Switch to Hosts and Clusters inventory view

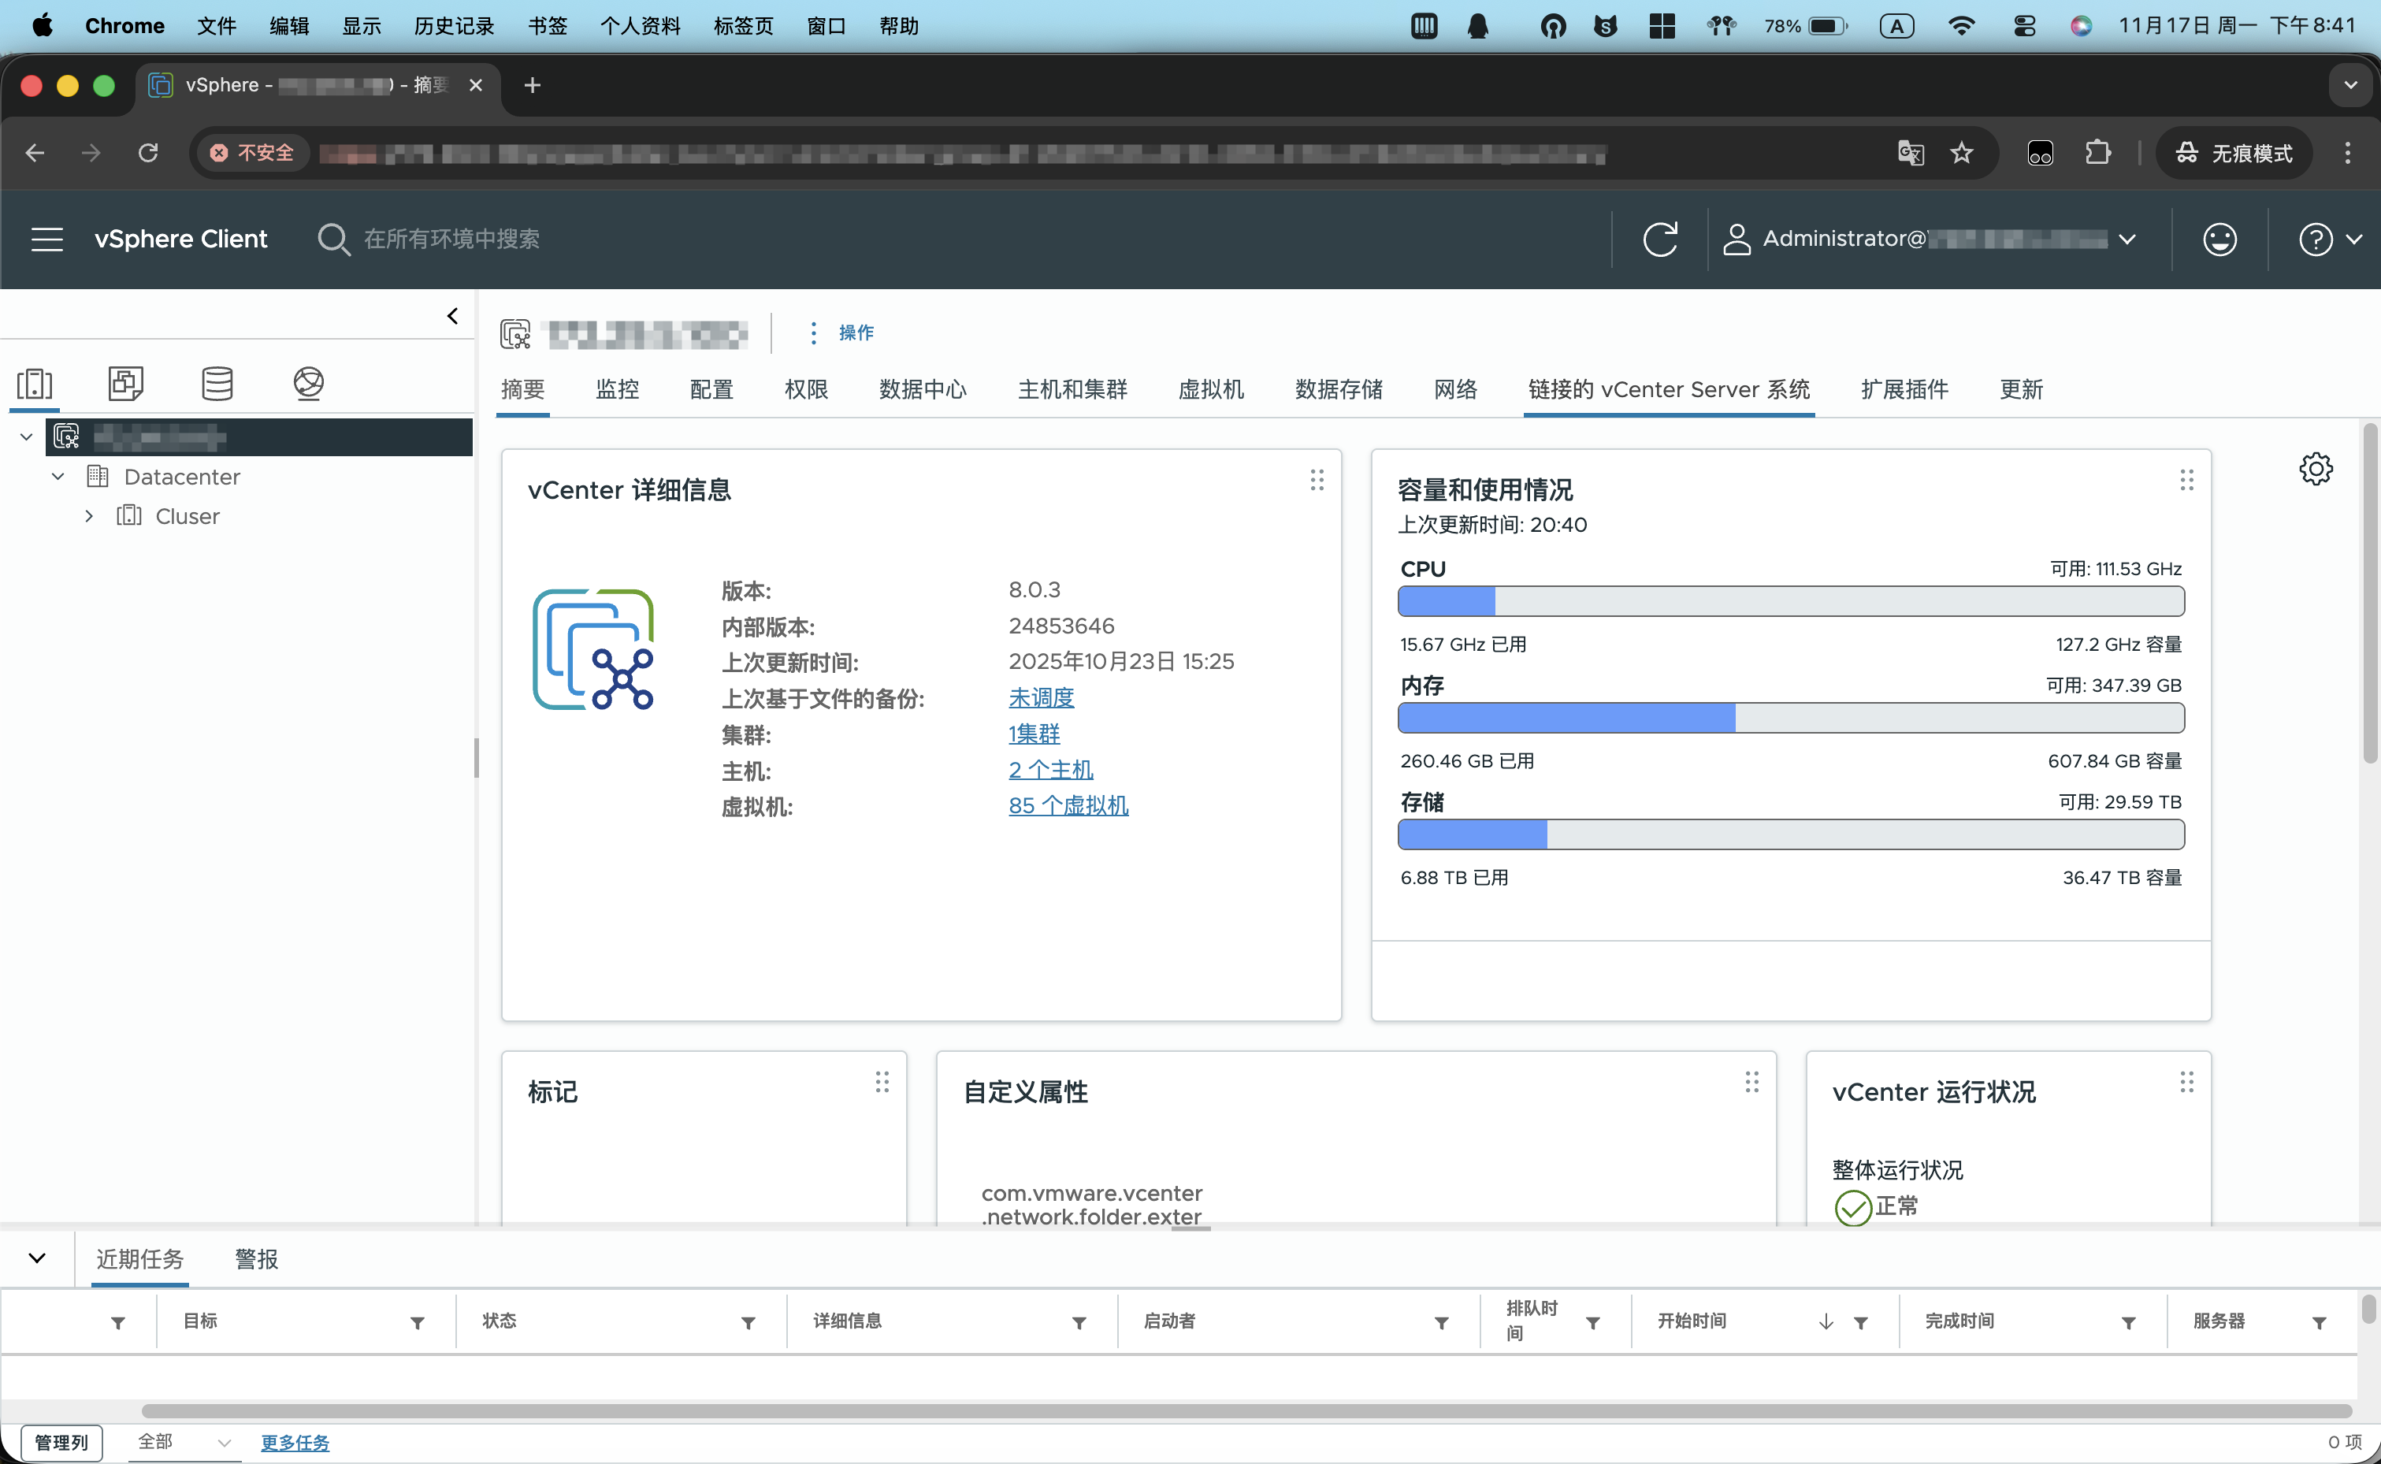pyautogui.click(x=35, y=384)
